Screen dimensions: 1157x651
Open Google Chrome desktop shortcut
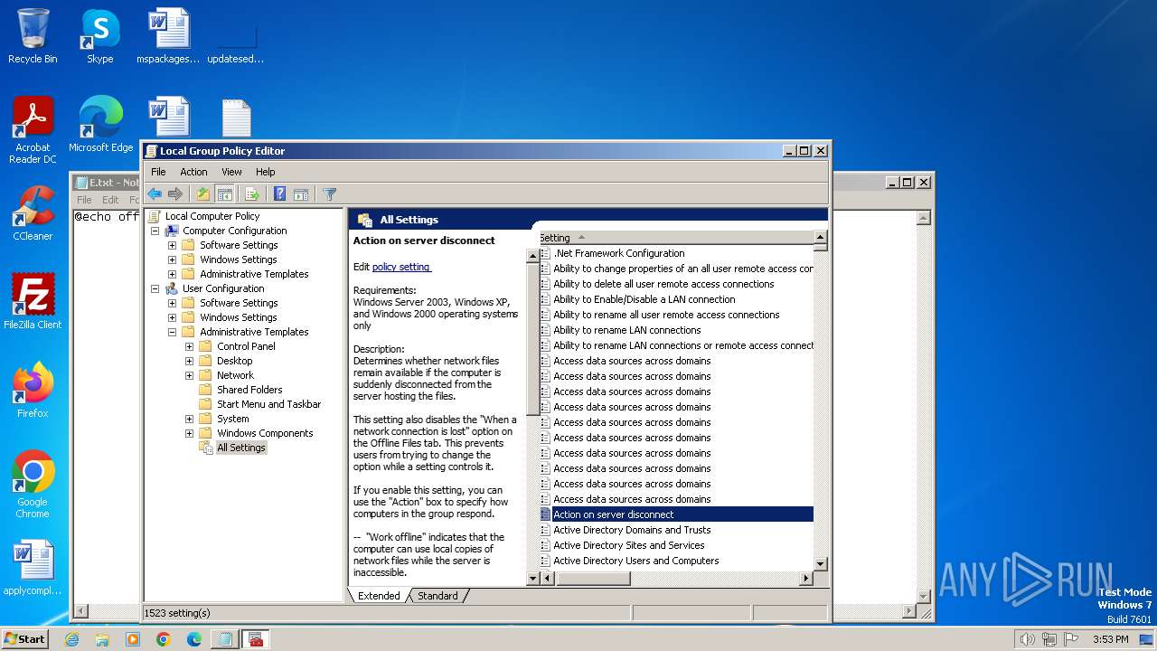click(33, 485)
